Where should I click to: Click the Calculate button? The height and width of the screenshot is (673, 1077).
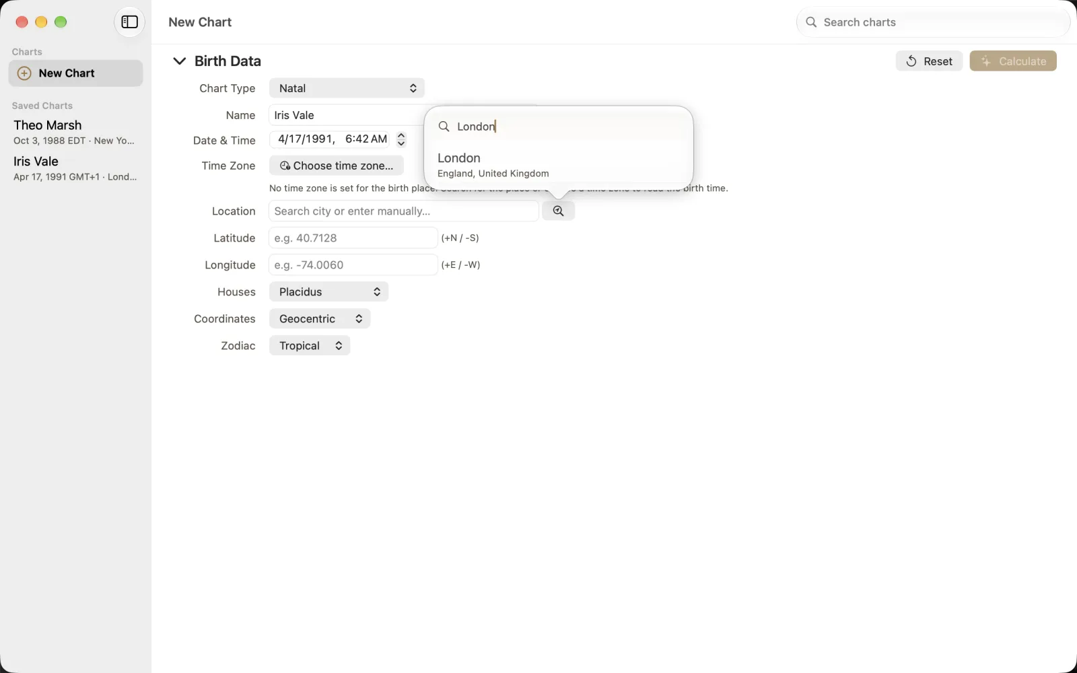(x=1013, y=61)
